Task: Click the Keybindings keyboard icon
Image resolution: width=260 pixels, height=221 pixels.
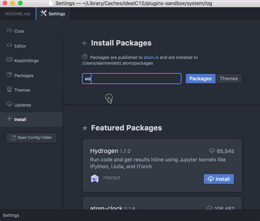Action: (x=9, y=59)
